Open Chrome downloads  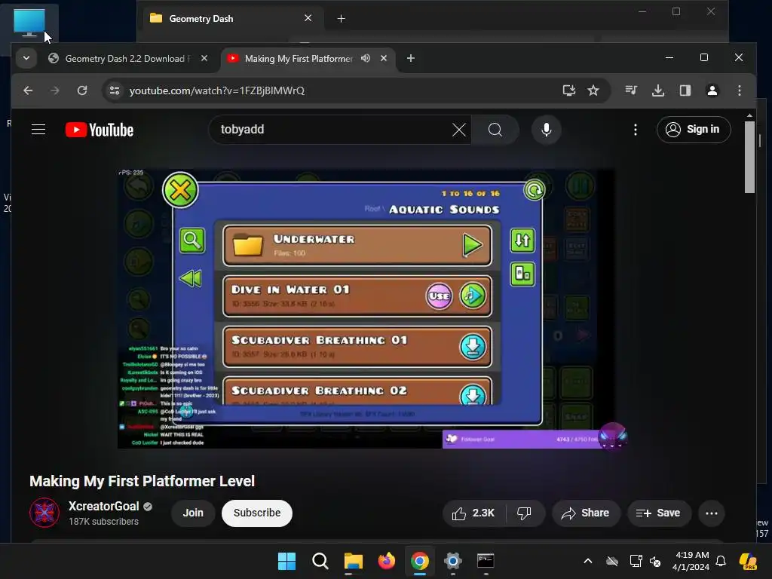tap(657, 90)
